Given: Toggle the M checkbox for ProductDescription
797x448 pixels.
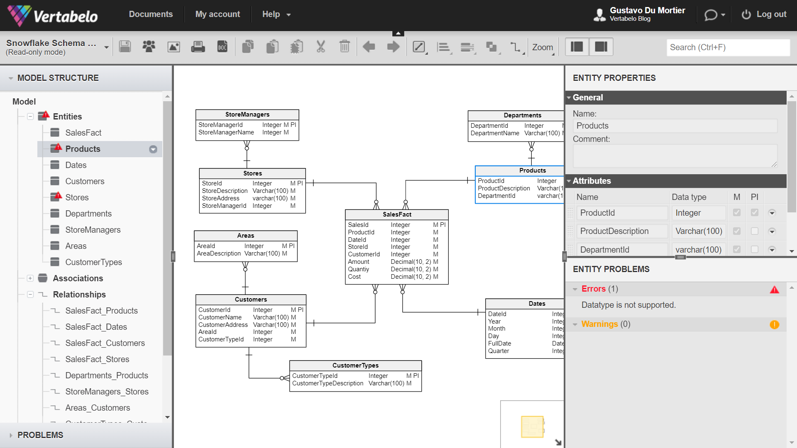Looking at the screenshot, I should 737,231.
